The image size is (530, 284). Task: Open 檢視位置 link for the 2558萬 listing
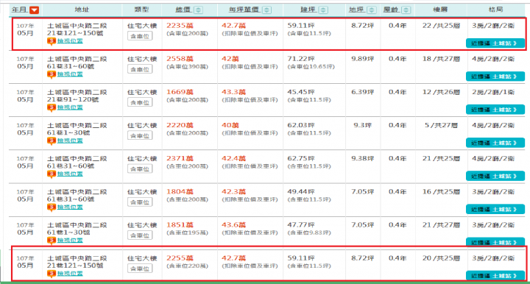pos(70,74)
